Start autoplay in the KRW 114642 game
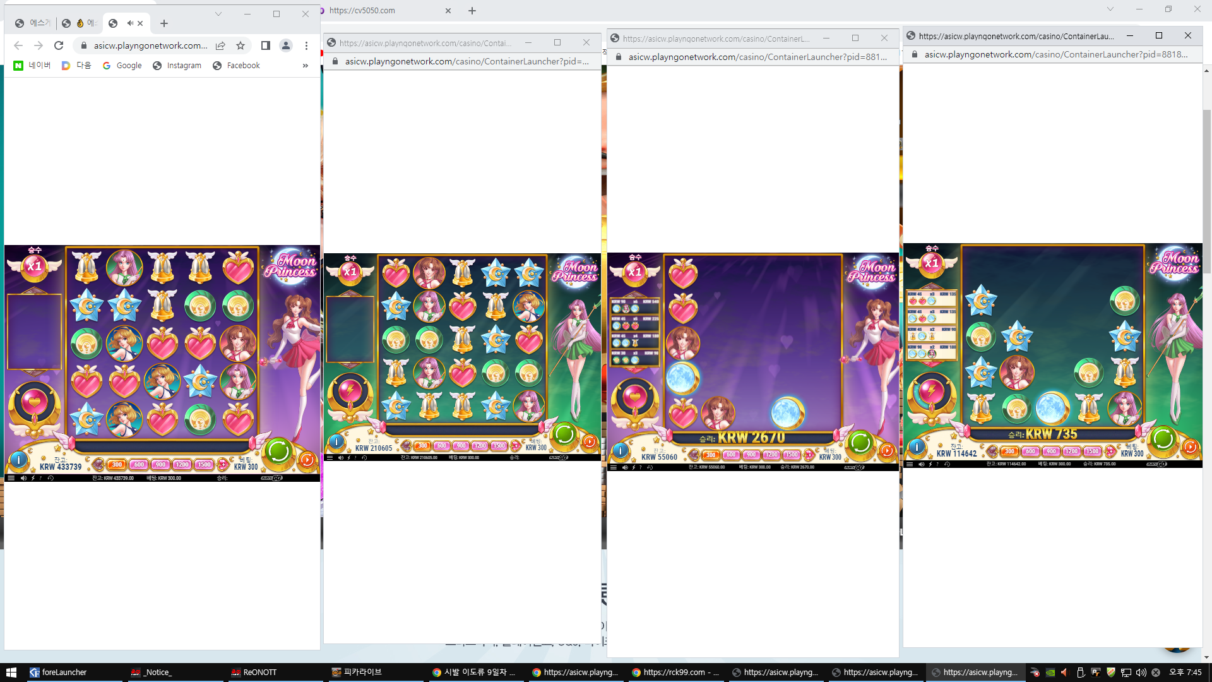Screen dimensions: 1212x682 (1190, 447)
